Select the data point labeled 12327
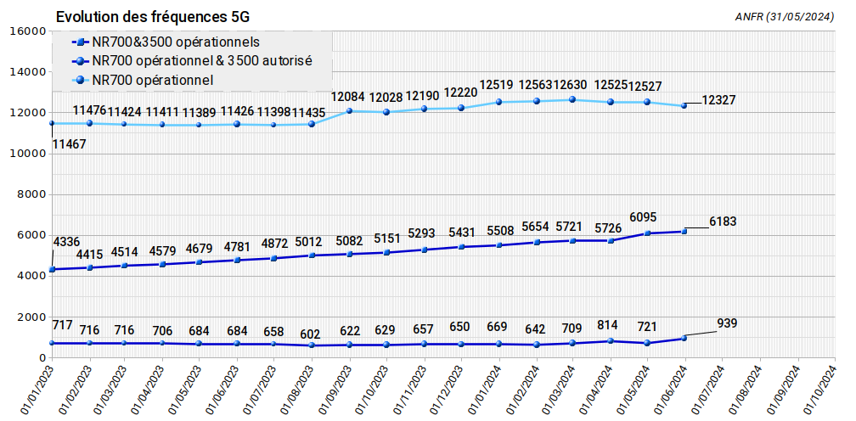The width and height of the screenshot is (856, 421). (x=684, y=105)
